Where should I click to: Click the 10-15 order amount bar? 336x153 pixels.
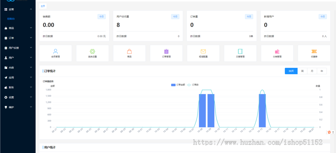(262, 111)
